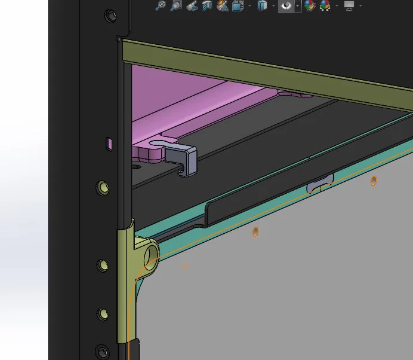
Task: Expand the Display Style dropdown arrow
Action: click(x=273, y=5)
